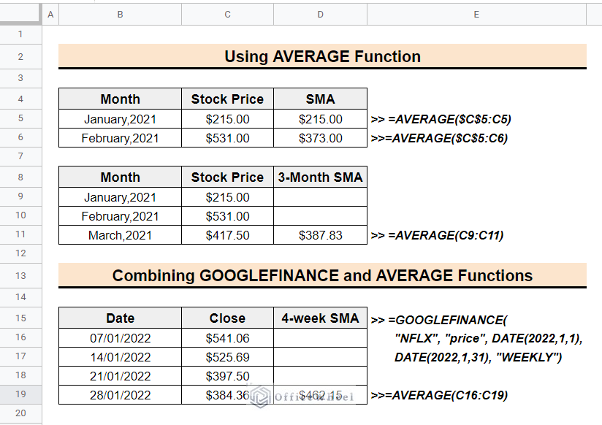
Task: Click the select-all corner box
Action: [20, 14]
